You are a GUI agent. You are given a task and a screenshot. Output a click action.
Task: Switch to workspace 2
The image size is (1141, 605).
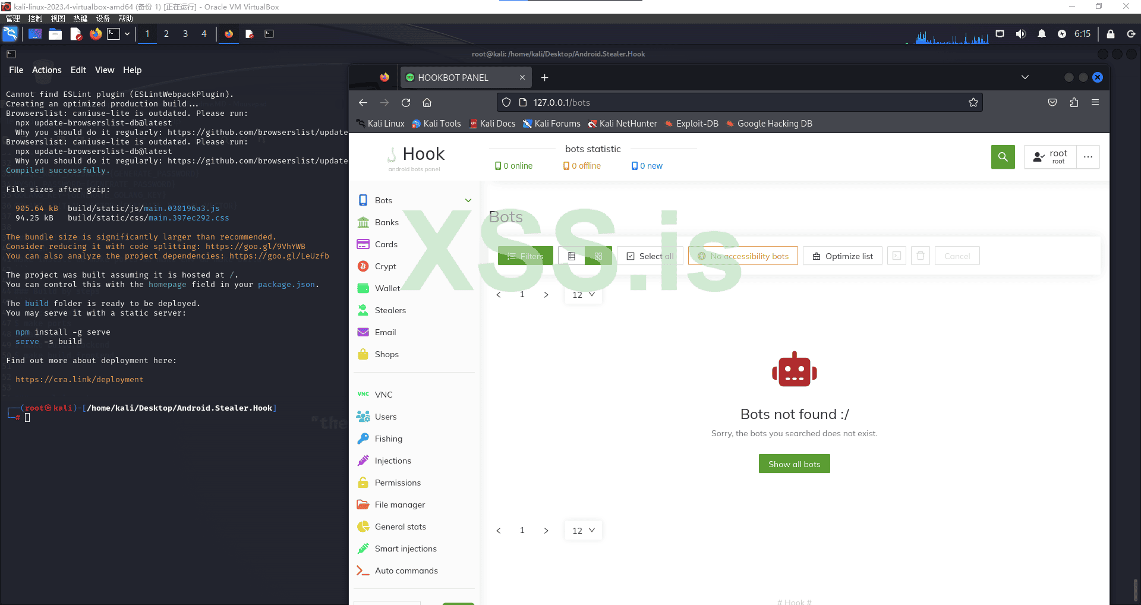pos(166,34)
